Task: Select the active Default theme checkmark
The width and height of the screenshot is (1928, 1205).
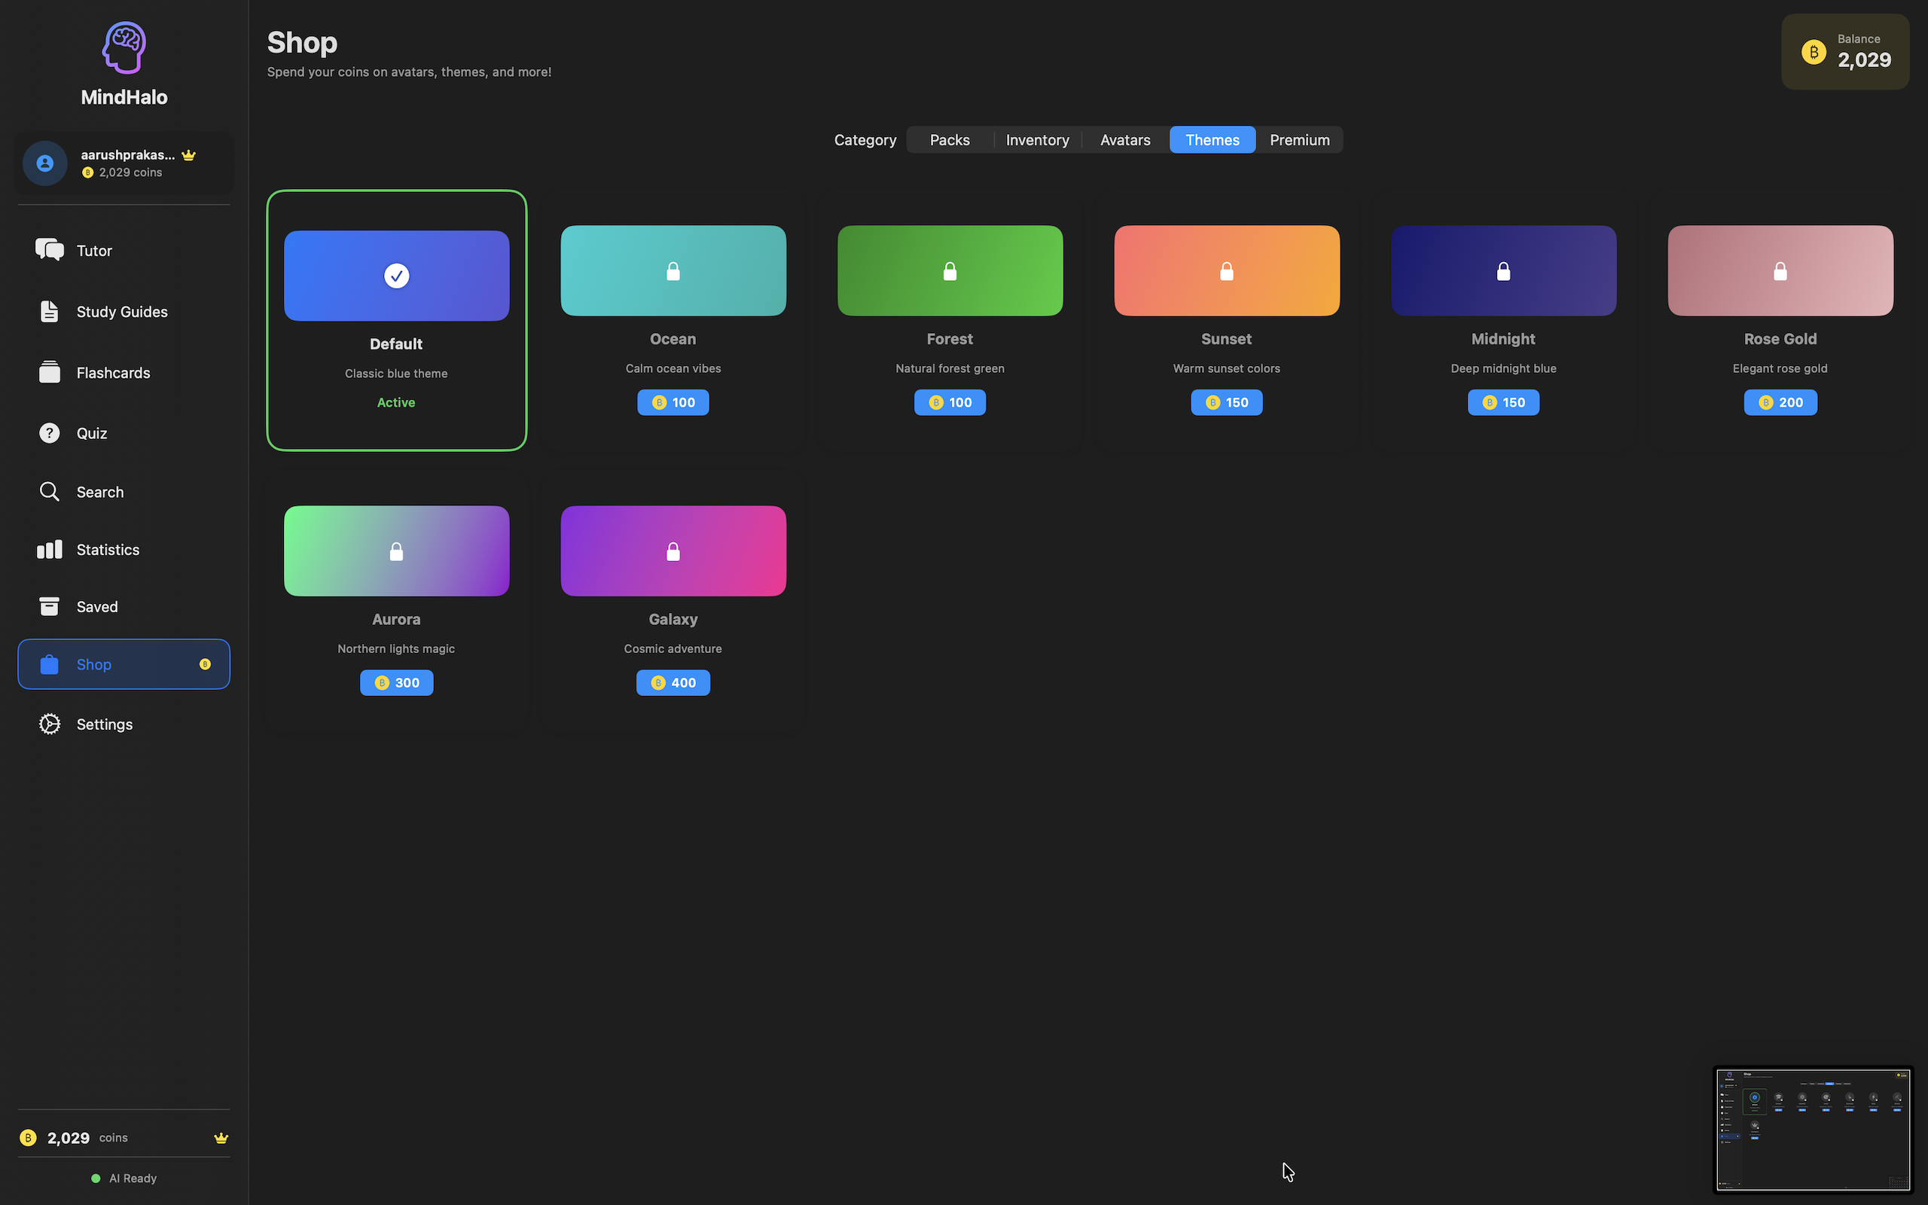Action: click(396, 276)
